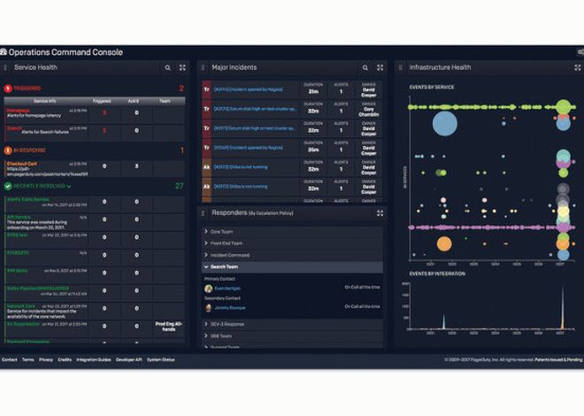Click the Primary Contact label

tap(219, 279)
